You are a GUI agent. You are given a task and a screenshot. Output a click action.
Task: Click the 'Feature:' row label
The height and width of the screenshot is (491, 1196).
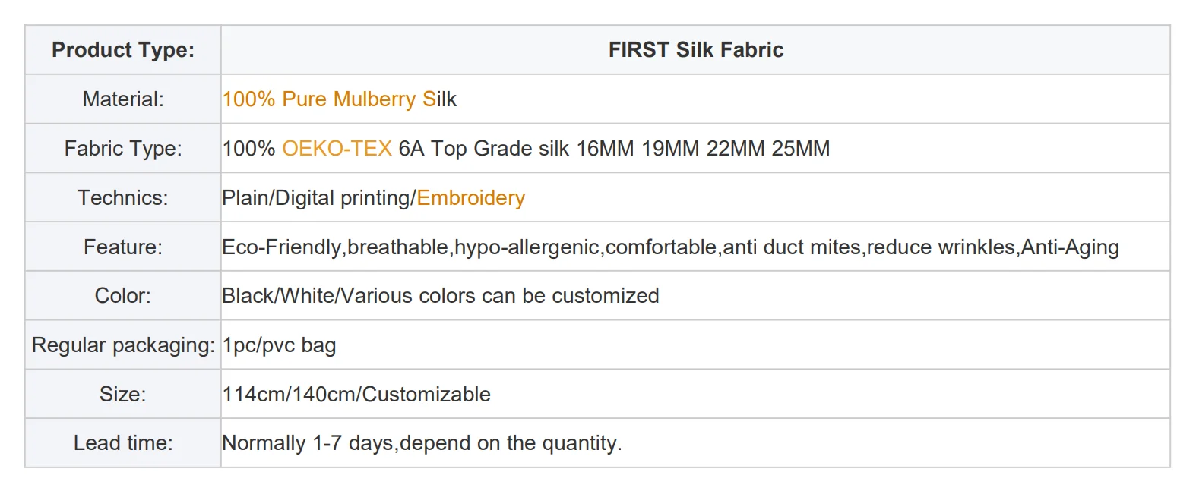tap(123, 247)
